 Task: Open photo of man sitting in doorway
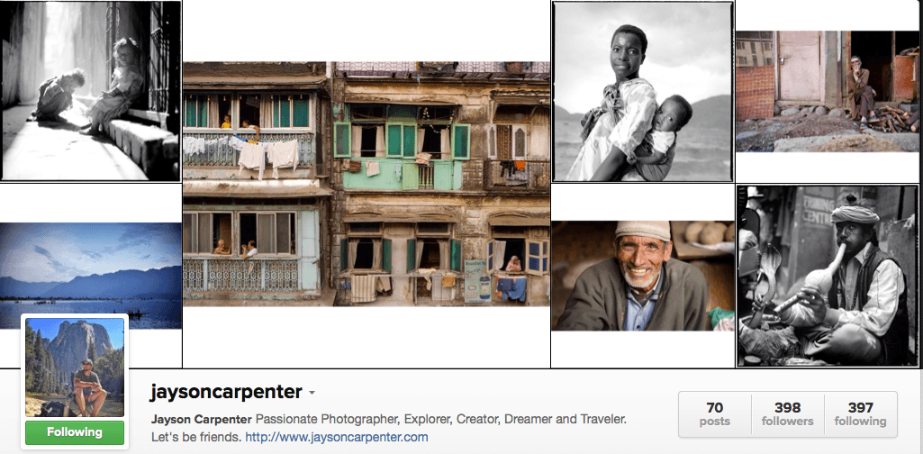click(827, 91)
